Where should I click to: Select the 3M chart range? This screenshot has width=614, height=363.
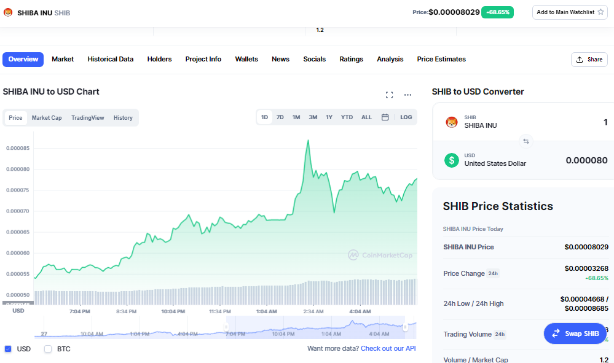[313, 117]
